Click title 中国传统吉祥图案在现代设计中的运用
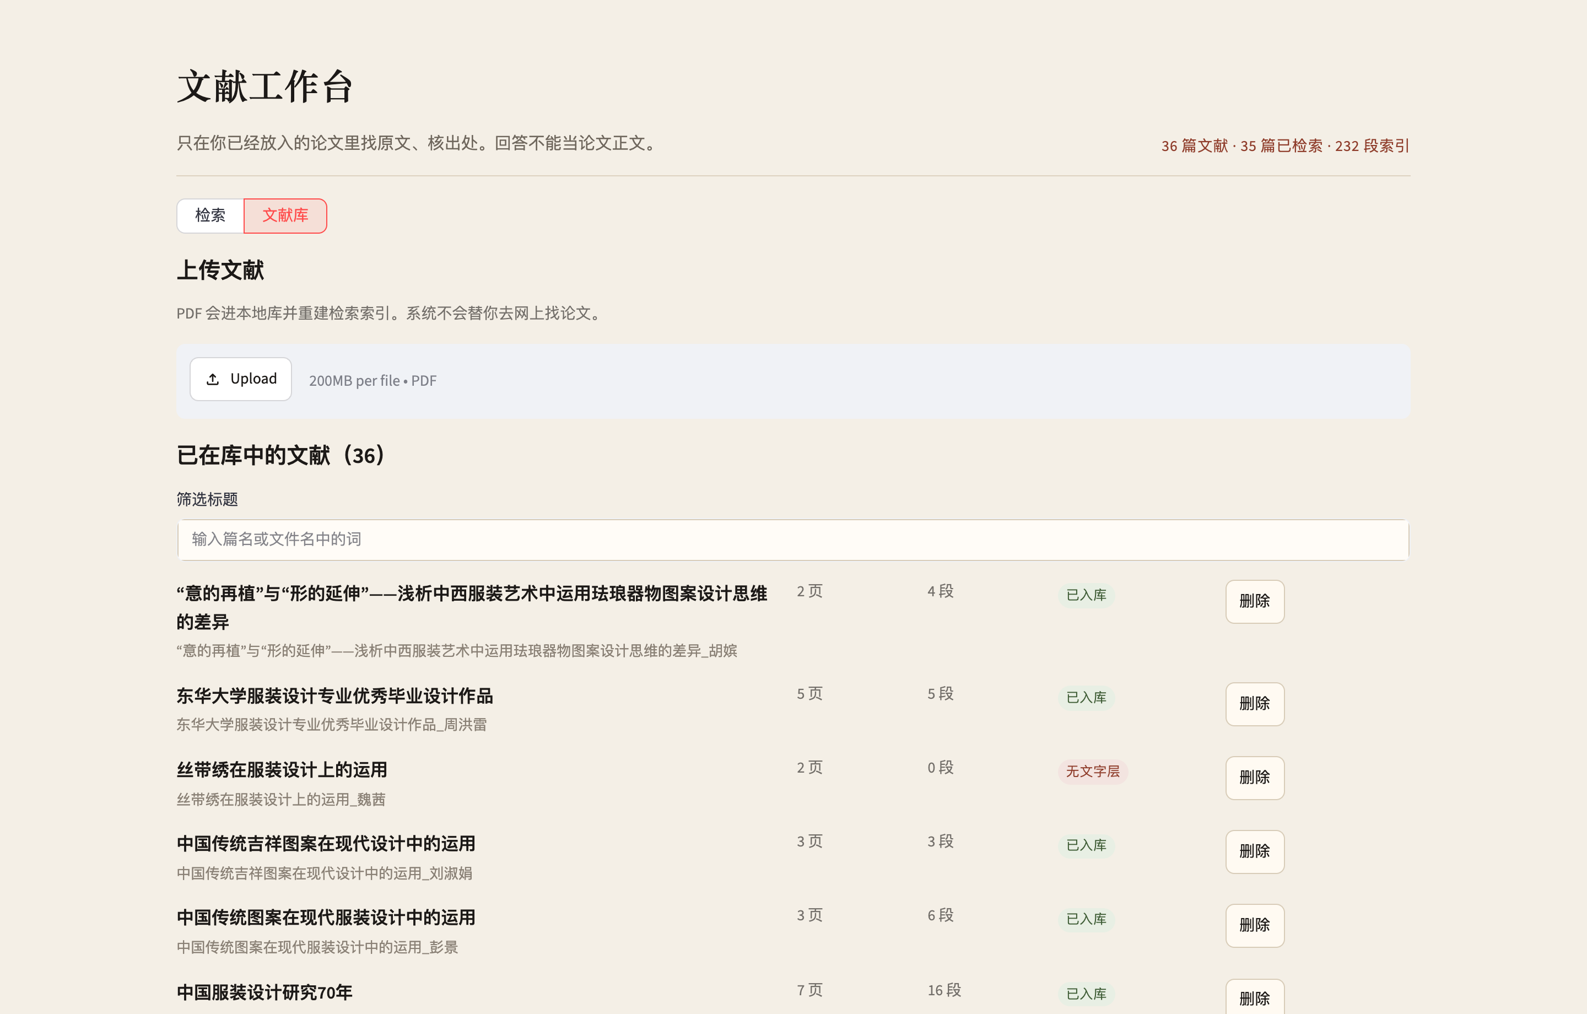Screen dimensions: 1587x1014 326,843
